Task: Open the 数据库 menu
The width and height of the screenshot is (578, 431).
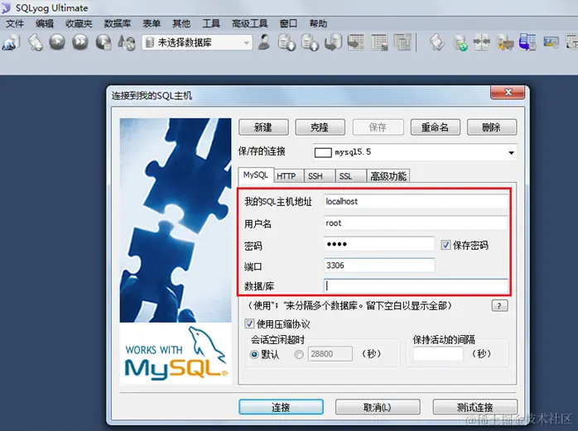Action: [118, 23]
